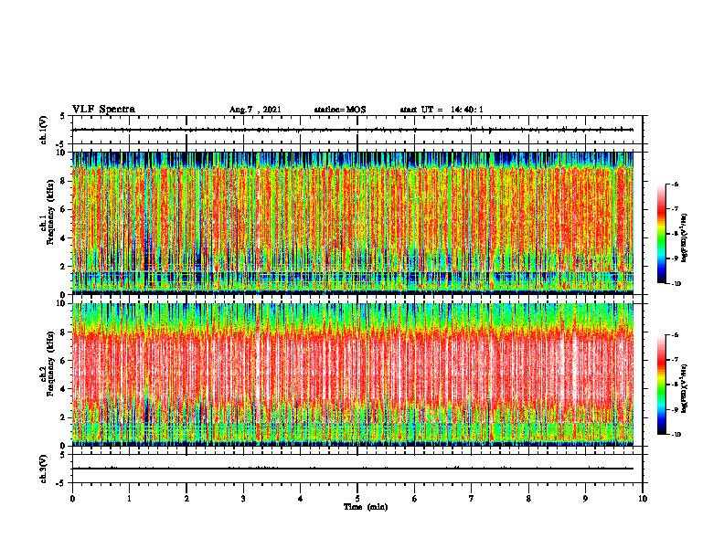Select the "Aug.7 , 2021" date text
This screenshot has width=724, height=559.
click(255, 110)
